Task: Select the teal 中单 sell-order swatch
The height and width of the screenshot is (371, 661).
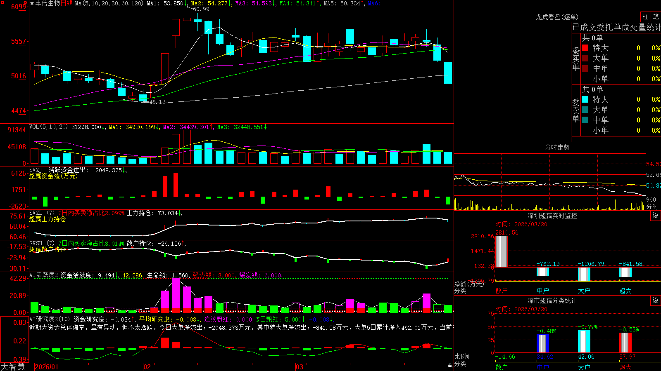Action: 585,120
